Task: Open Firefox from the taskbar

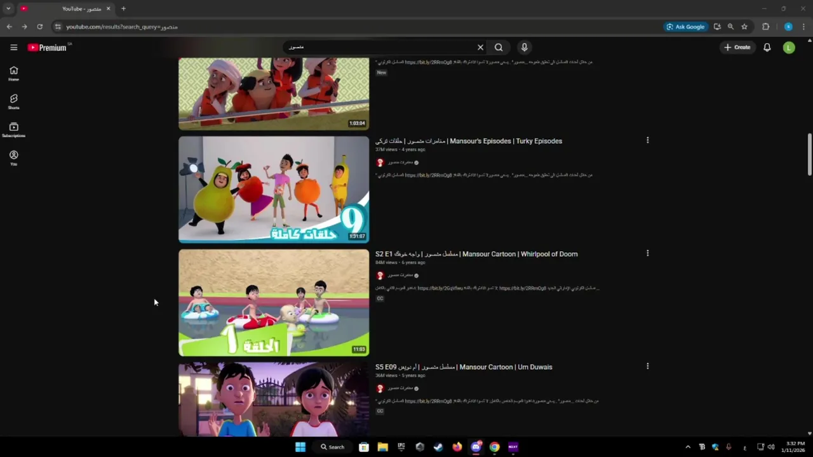Action: [x=457, y=447]
